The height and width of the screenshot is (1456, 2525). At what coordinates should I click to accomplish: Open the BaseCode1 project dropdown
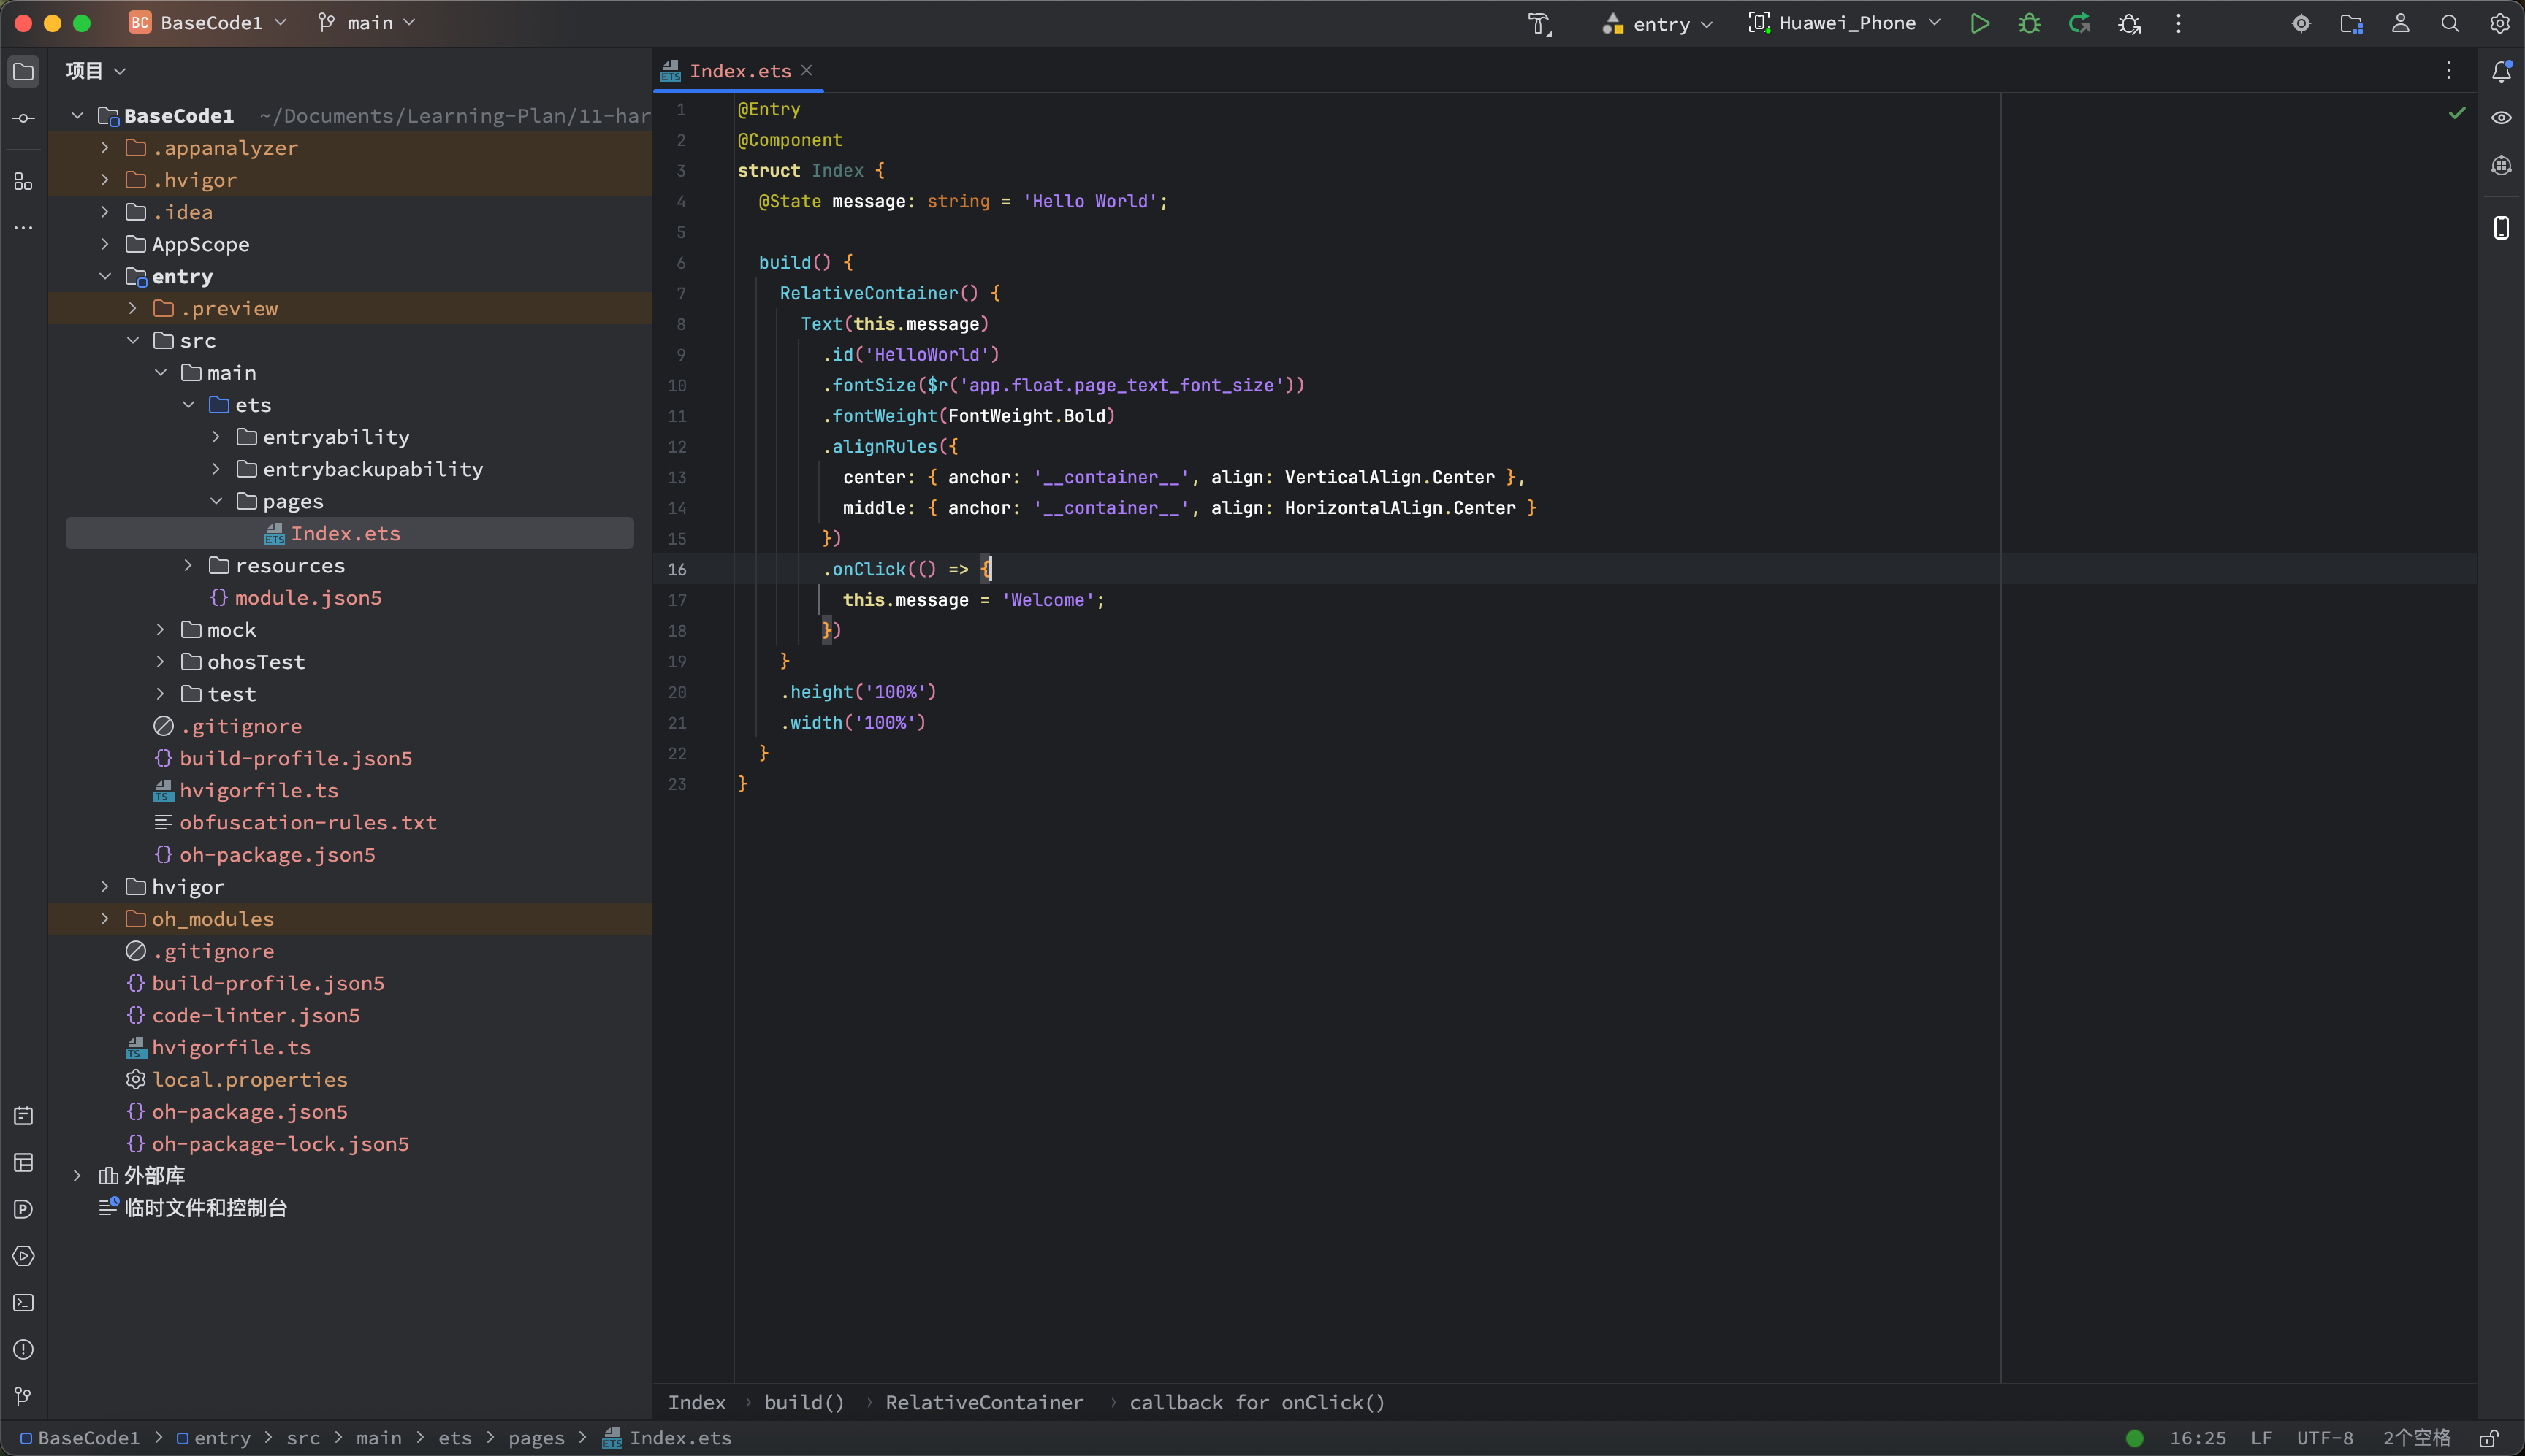coord(208,22)
